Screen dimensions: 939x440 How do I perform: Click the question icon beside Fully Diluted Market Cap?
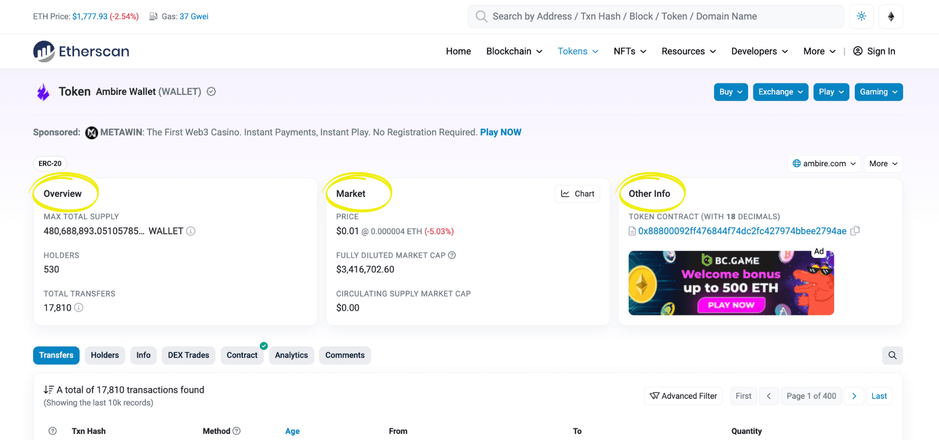coord(451,255)
